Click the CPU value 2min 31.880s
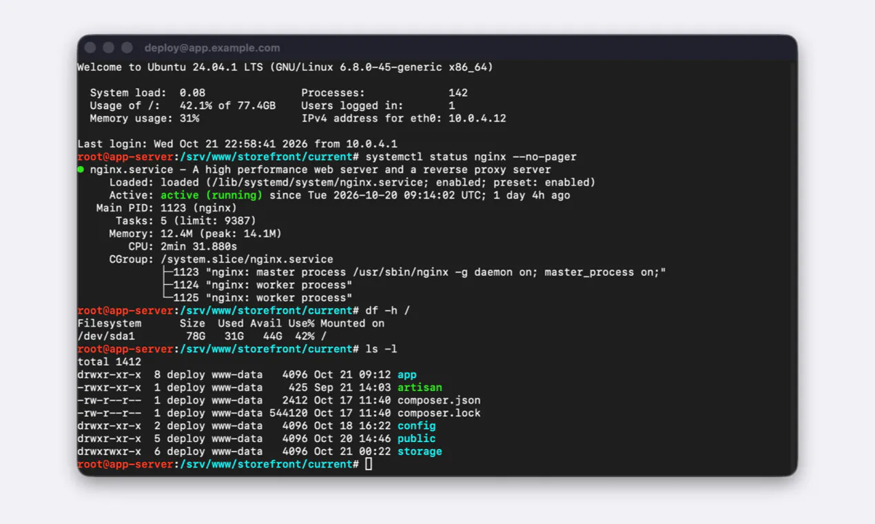 [199, 247]
